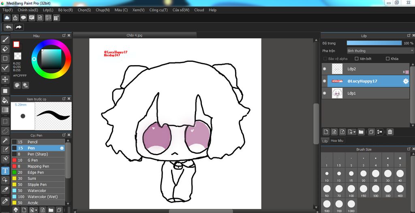Open the palette icon in color panel

pos(17,85)
